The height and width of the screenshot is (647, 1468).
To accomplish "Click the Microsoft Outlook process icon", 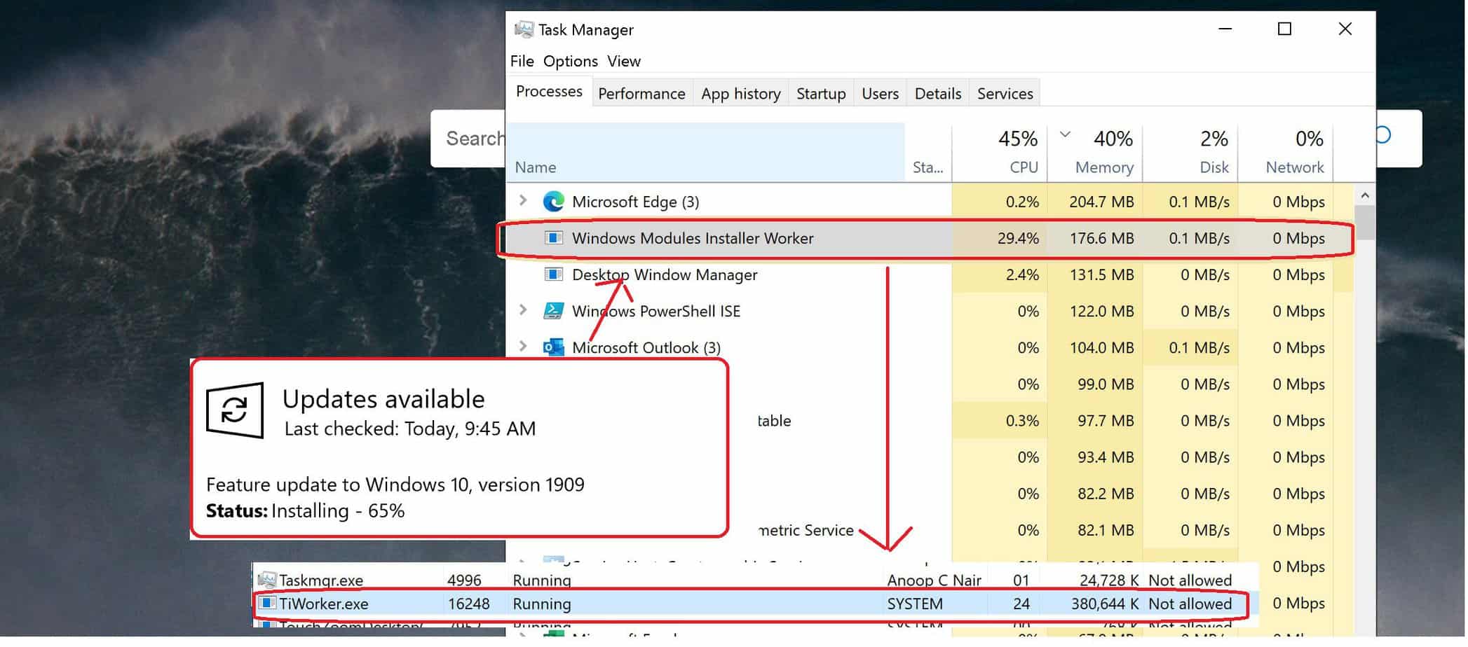I will coord(554,347).
